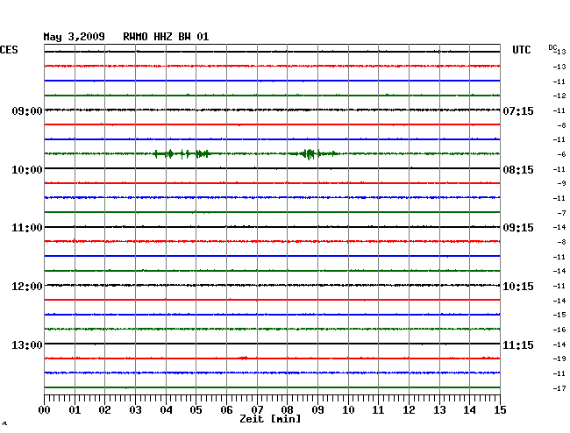Click minute tick label "05"
This screenshot has width=570, height=433.
(x=196, y=410)
